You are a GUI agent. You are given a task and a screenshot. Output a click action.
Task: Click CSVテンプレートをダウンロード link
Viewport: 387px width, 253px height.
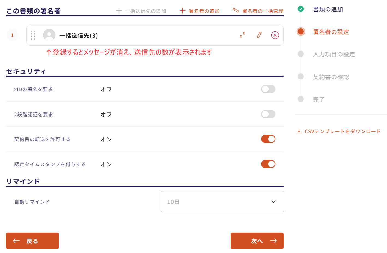point(342,131)
